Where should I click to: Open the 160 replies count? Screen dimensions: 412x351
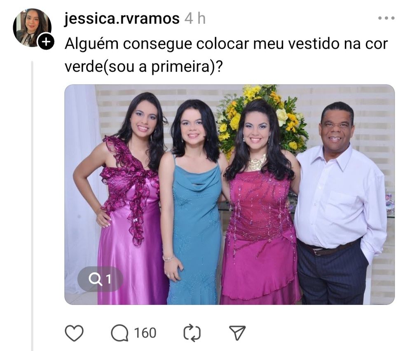click(145, 333)
